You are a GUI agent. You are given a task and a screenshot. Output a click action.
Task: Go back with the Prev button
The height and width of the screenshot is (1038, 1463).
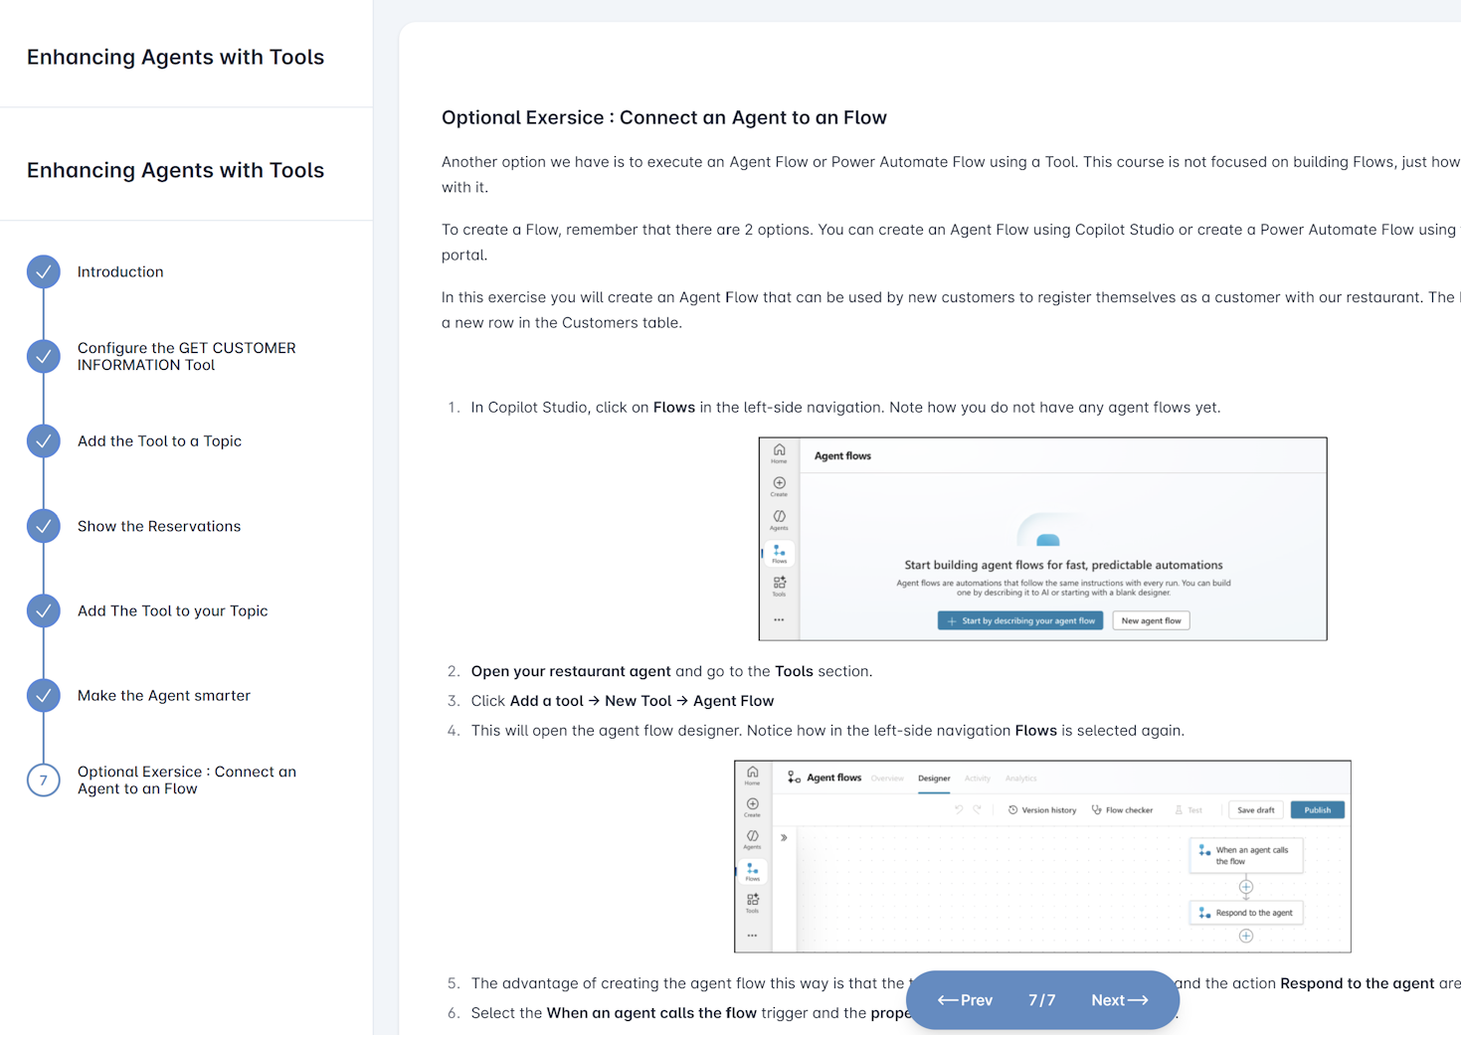click(965, 1000)
